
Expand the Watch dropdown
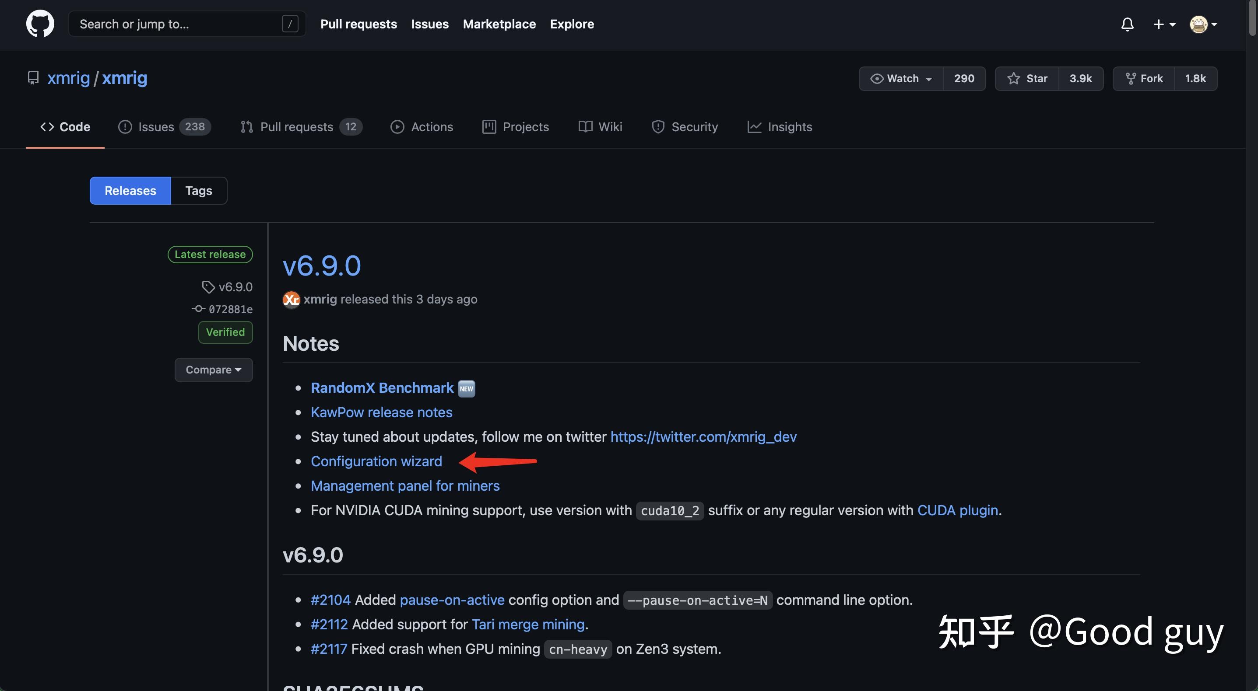[x=901, y=79]
